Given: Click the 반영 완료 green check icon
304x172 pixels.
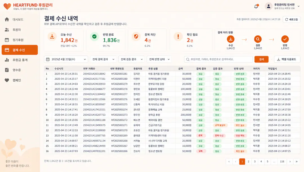Looking at the screenshot, I should [x=94, y=37].
